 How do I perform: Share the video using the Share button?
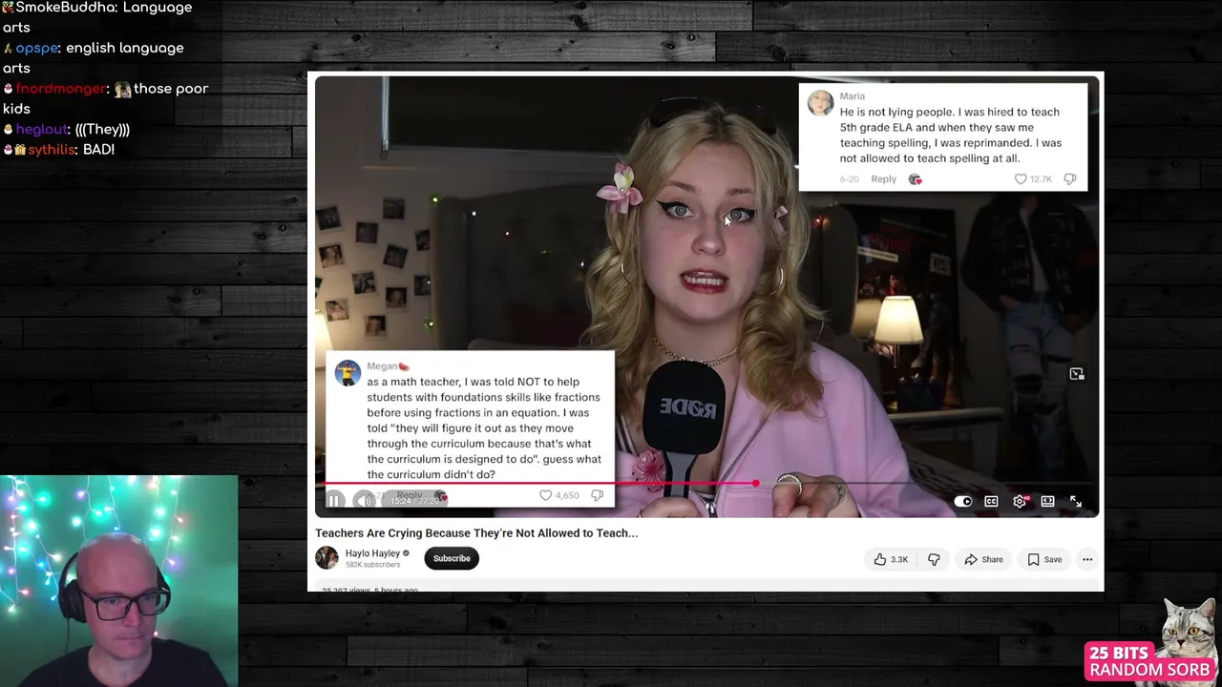point(983,559)
